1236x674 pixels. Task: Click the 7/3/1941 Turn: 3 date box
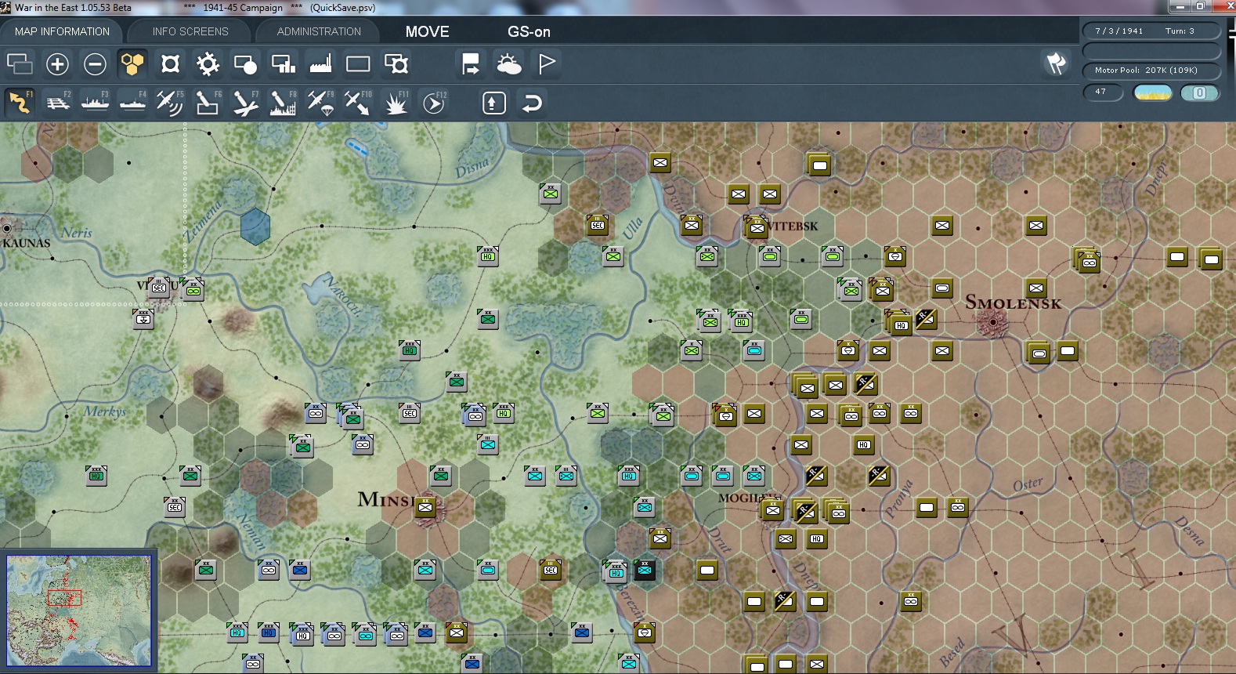click(1151, 31)
